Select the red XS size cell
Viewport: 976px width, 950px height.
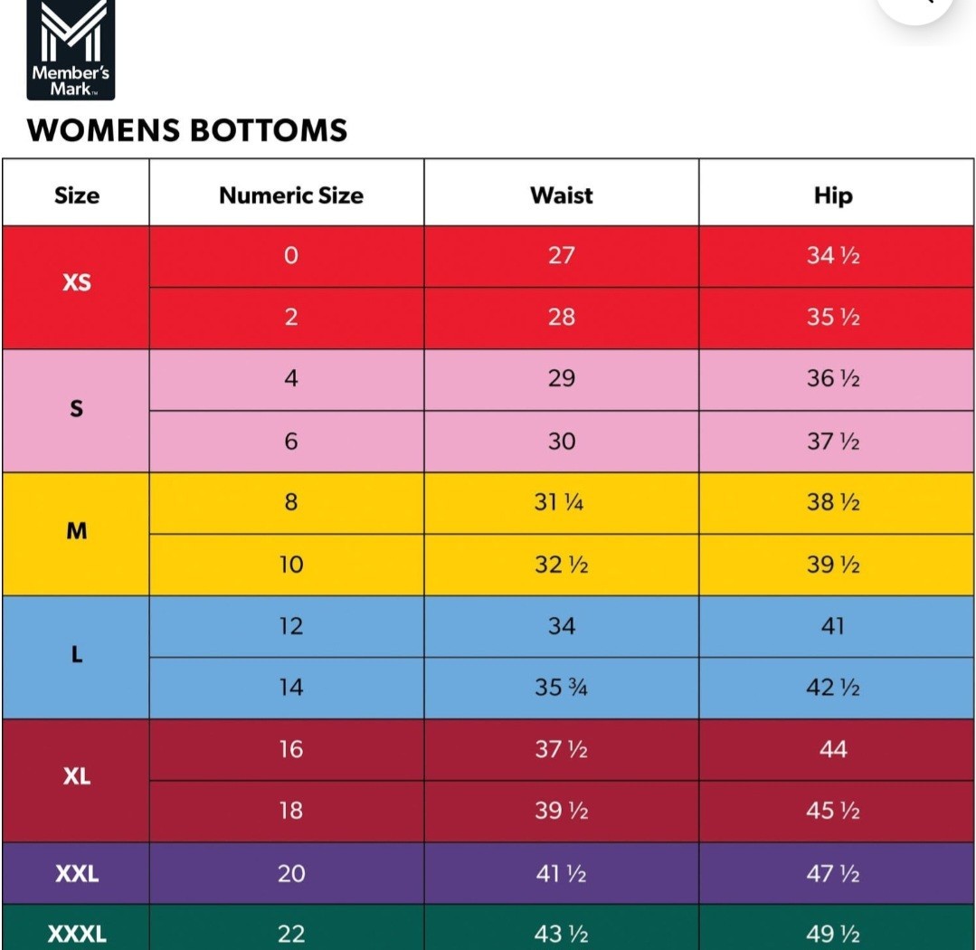pos(77,283)
